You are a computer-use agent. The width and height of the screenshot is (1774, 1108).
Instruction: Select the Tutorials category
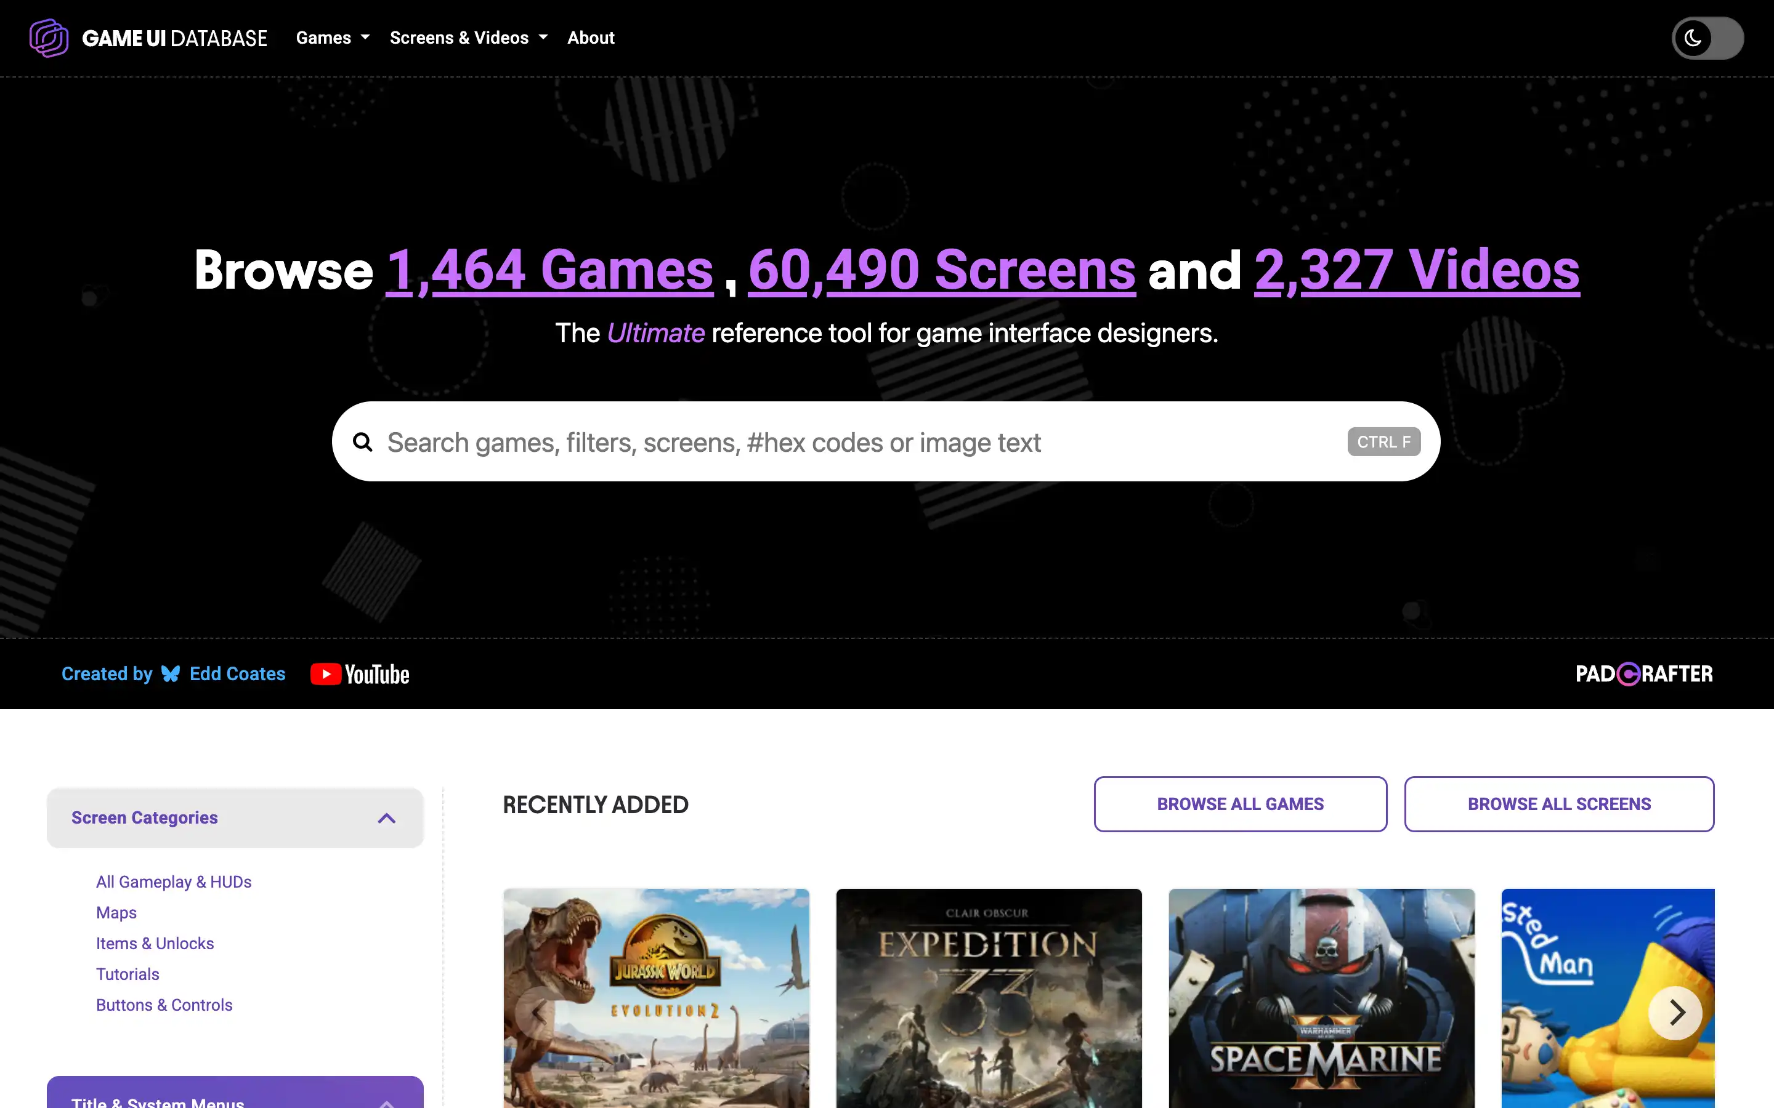click(x=128, y=974)
